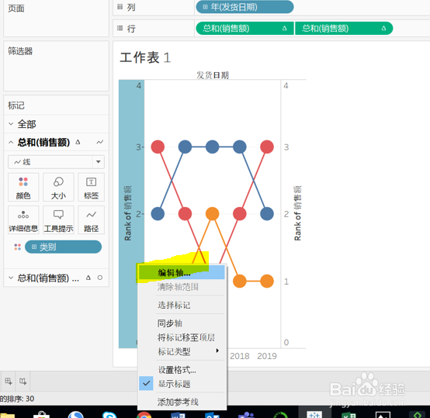Image resolution: width=430 pixels, height=418 pixels.
Task: Click the status bar text 的排序: 30
Action: click(x=17, y=399)
